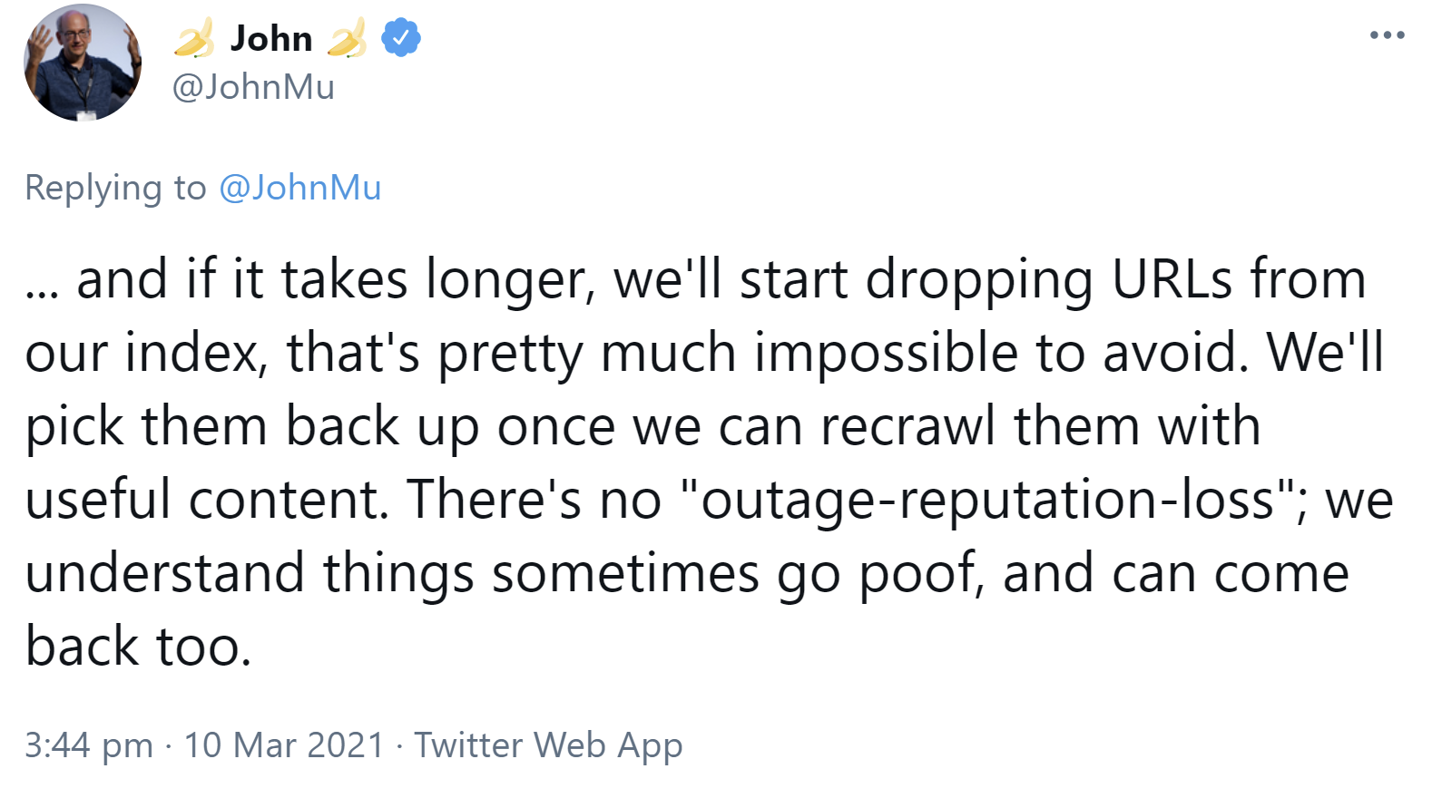Click the display name John

(x=270, y=39)
